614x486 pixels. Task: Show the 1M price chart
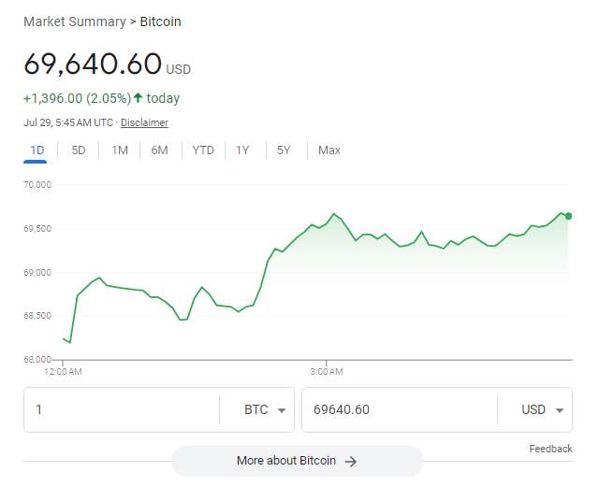[x=120, y=150]
